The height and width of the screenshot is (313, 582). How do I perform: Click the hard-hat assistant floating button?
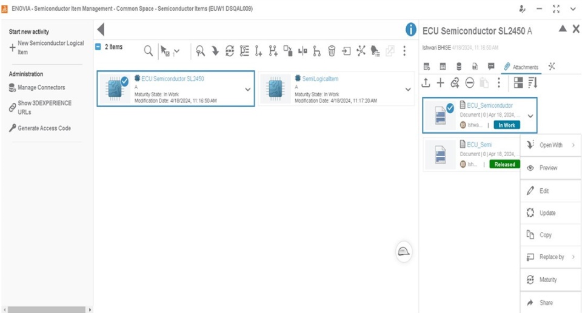[x=404, y=252]
